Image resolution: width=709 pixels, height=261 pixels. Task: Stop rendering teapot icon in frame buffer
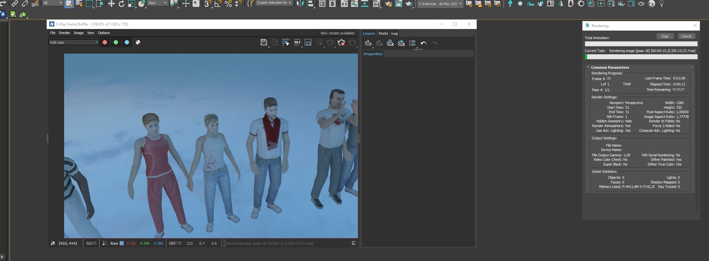(341, 43)
